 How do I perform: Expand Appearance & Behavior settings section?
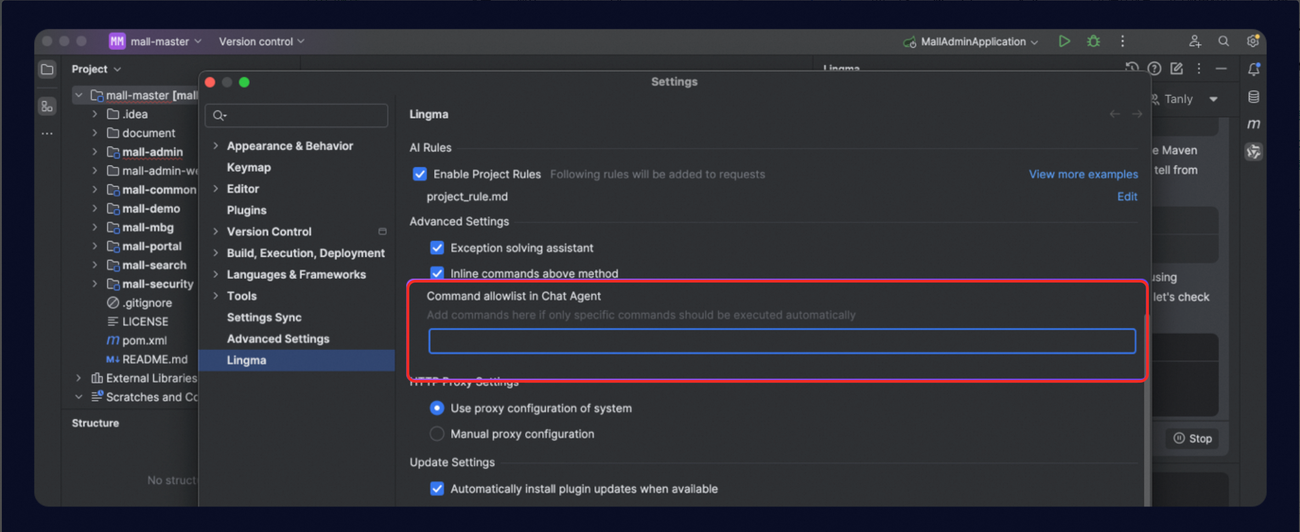tap(216, 146)
